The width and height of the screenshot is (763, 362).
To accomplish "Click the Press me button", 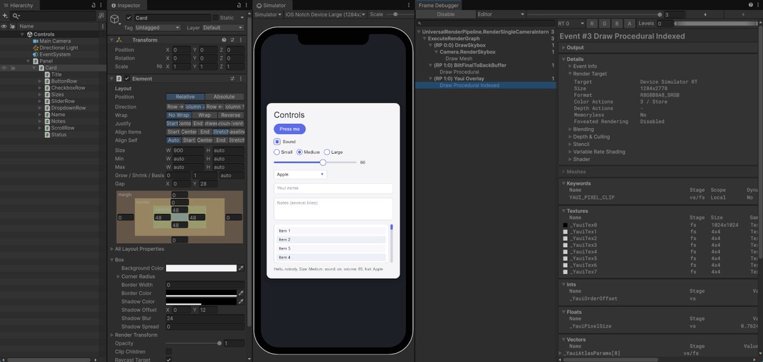I will 289,129.
